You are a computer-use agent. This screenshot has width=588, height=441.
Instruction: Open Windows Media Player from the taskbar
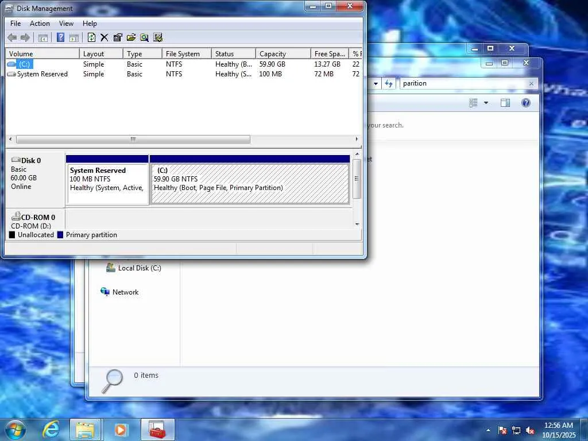pos(121,430)
